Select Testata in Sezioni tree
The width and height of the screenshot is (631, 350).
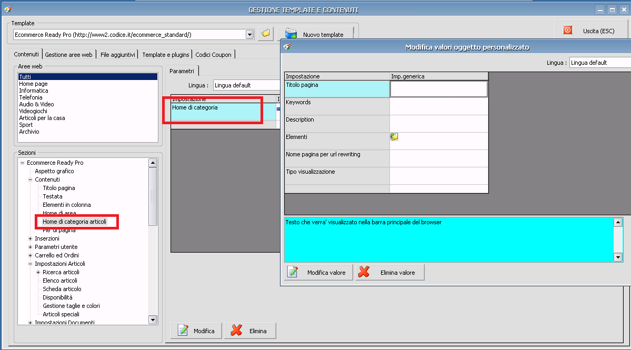pos(52,196)
